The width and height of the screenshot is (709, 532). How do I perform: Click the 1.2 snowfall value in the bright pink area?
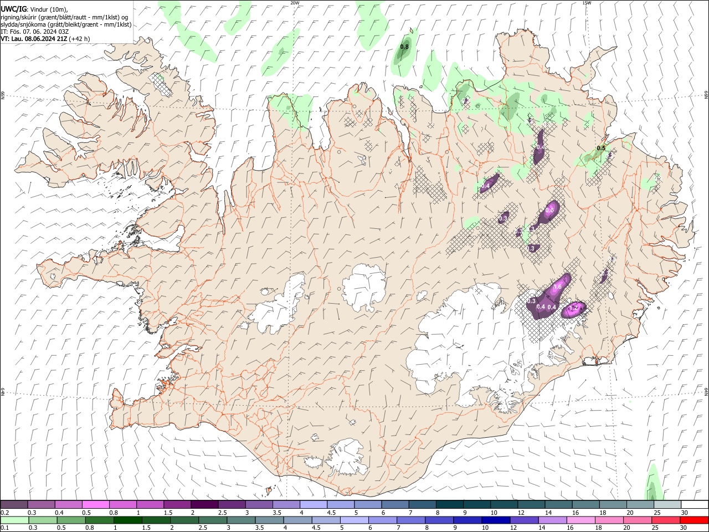(x=574, y=308)
